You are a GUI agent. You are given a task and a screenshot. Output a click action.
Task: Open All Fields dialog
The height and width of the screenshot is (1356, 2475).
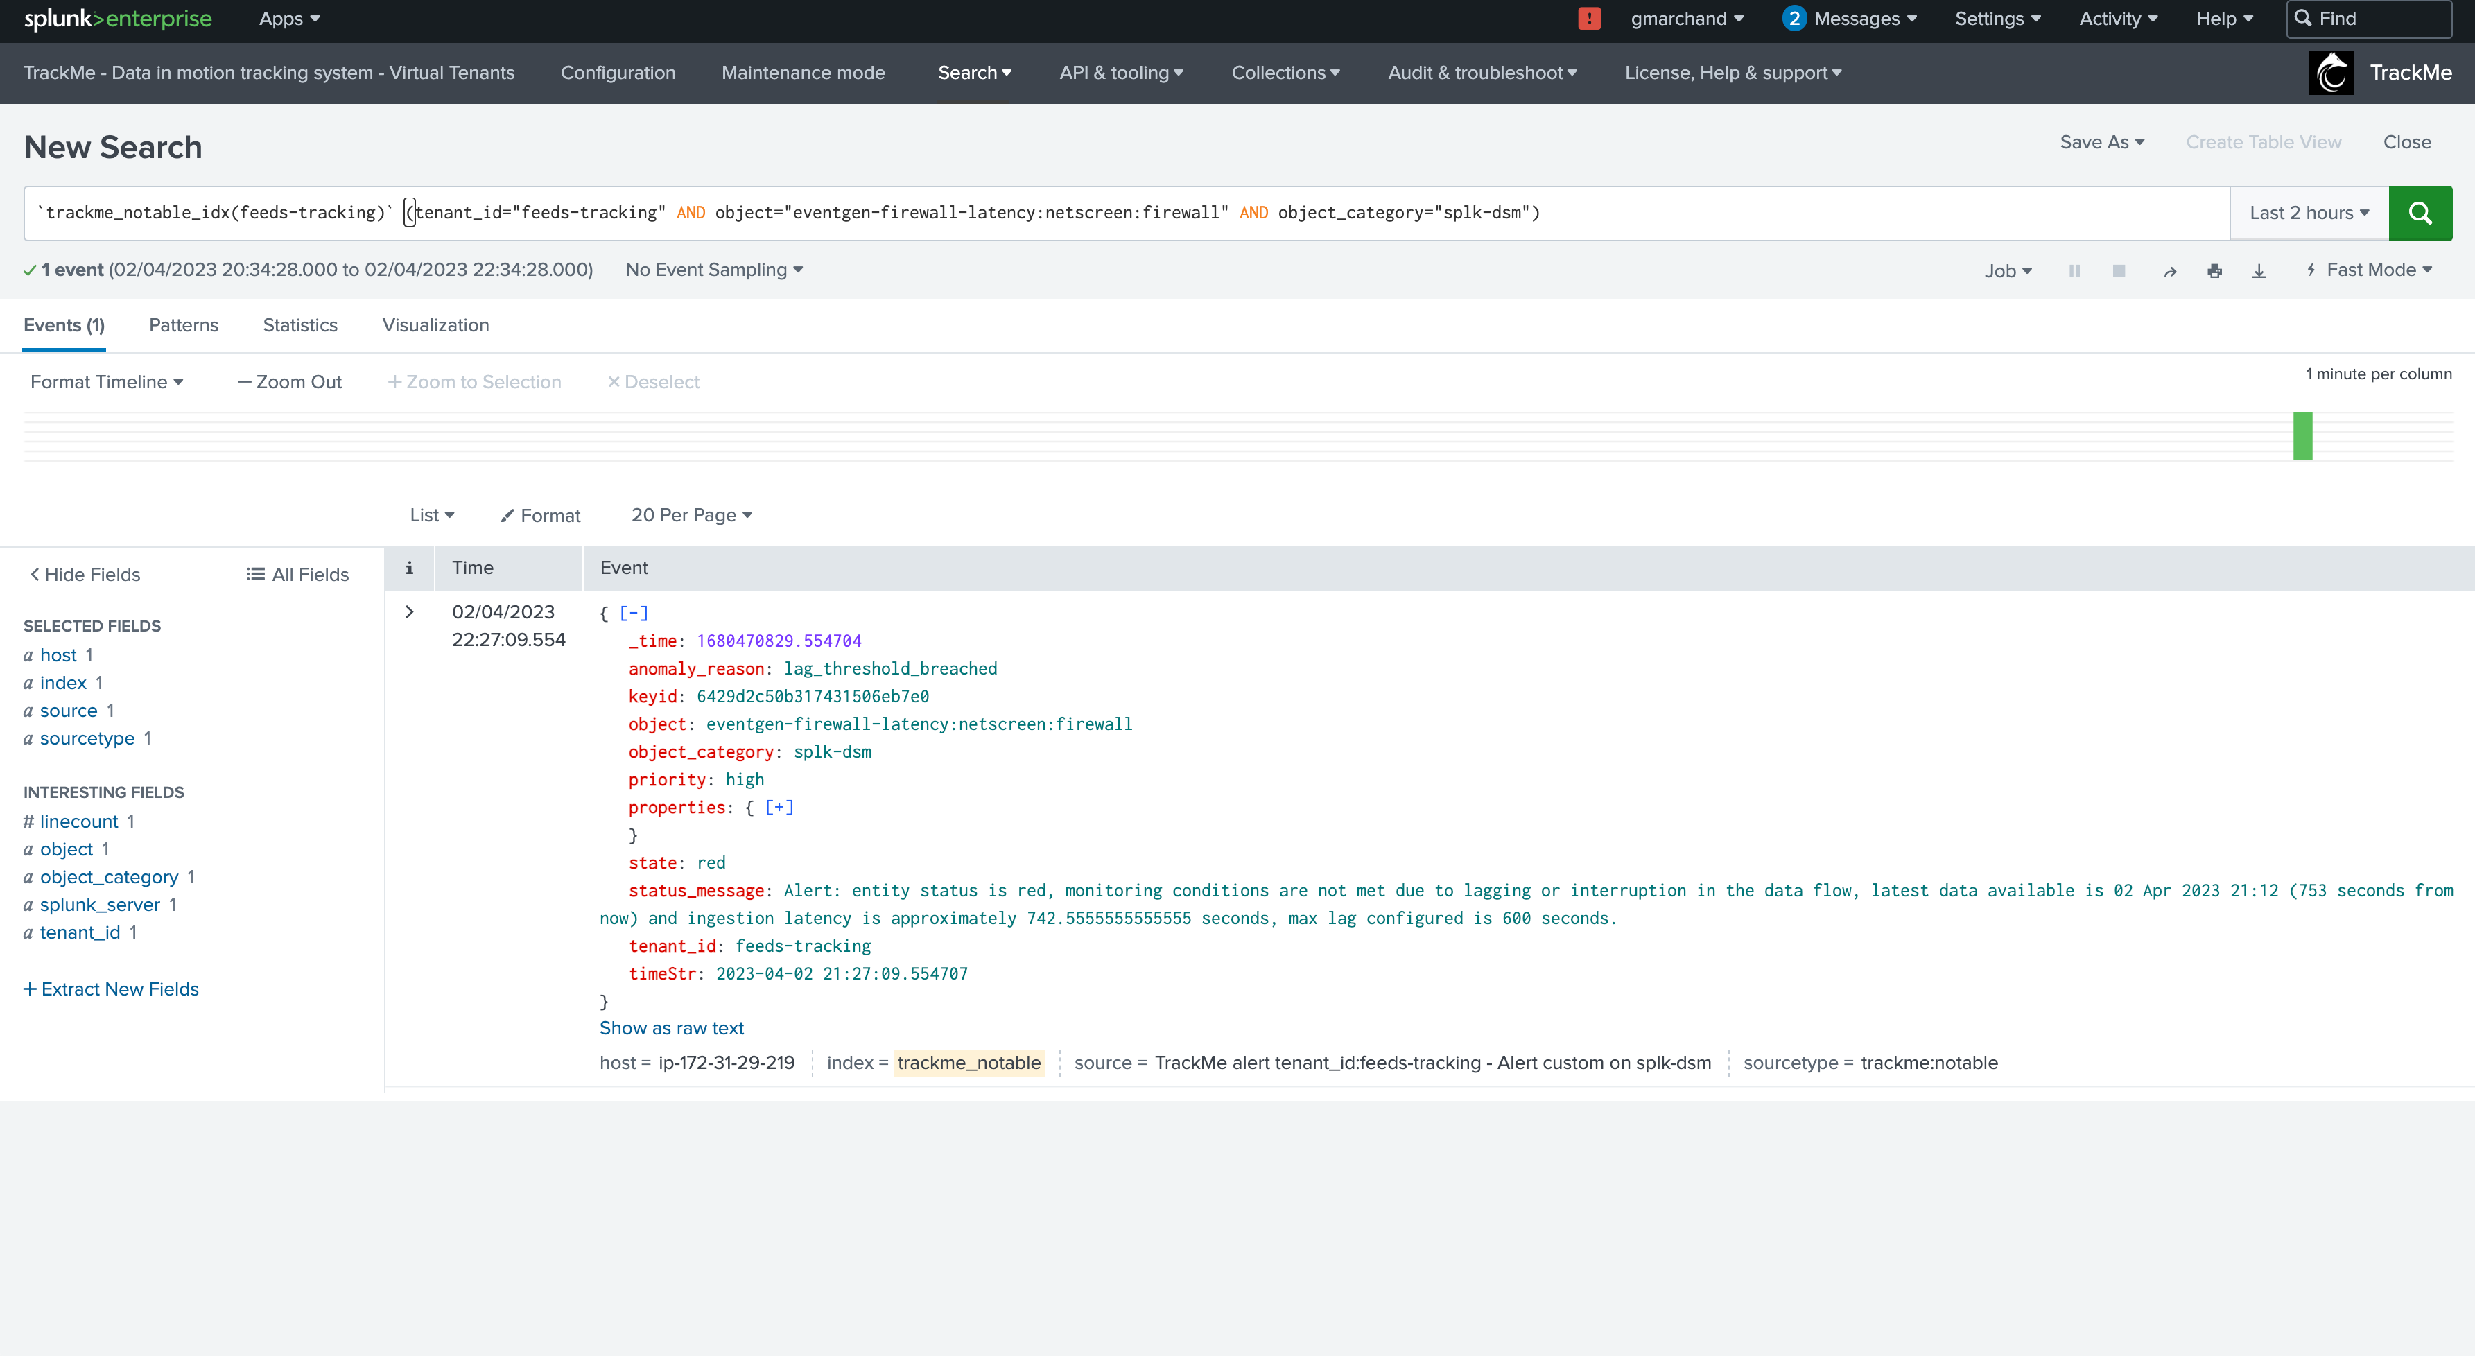click(x=298, y=575)
